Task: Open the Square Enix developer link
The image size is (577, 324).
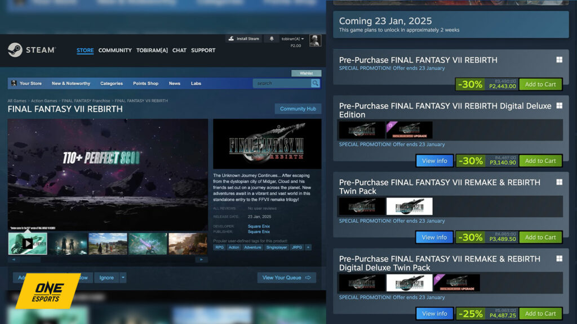Action: coord(259,226)
